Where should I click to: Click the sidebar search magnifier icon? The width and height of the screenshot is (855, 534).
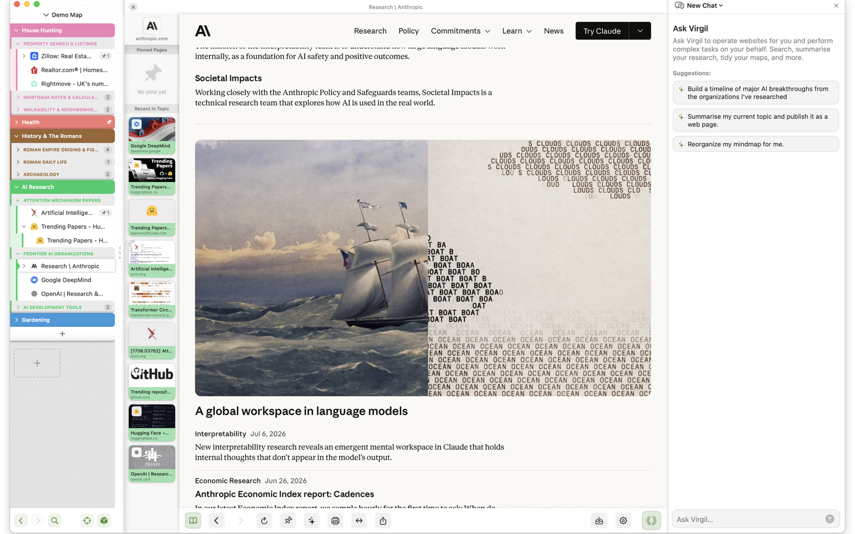(55, 521)
